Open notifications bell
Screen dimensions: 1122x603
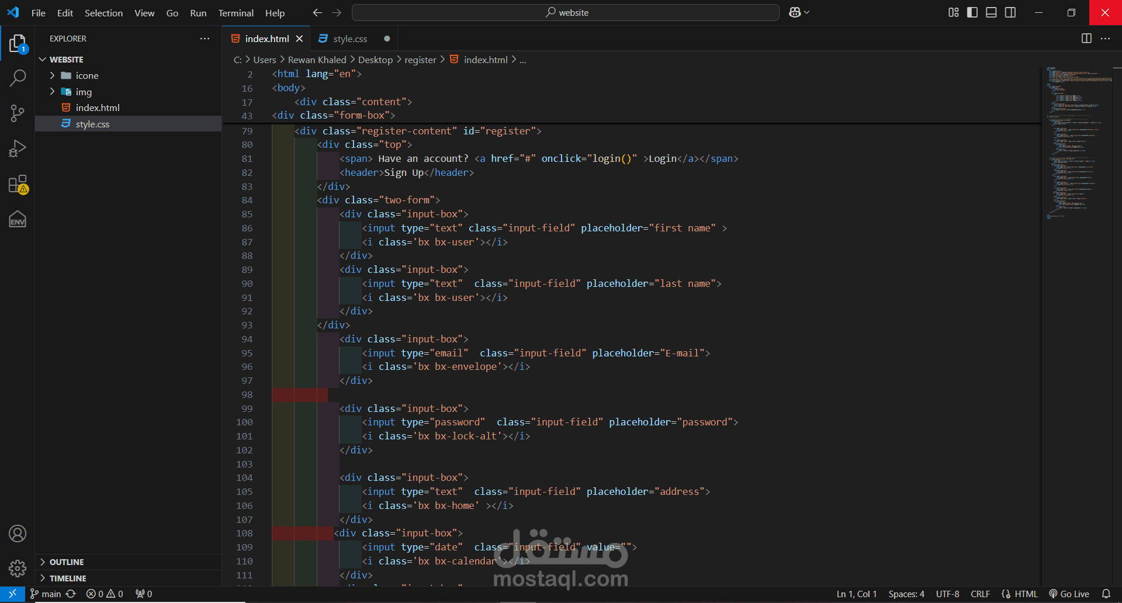pyautogui.click(x=1106, y=594)
